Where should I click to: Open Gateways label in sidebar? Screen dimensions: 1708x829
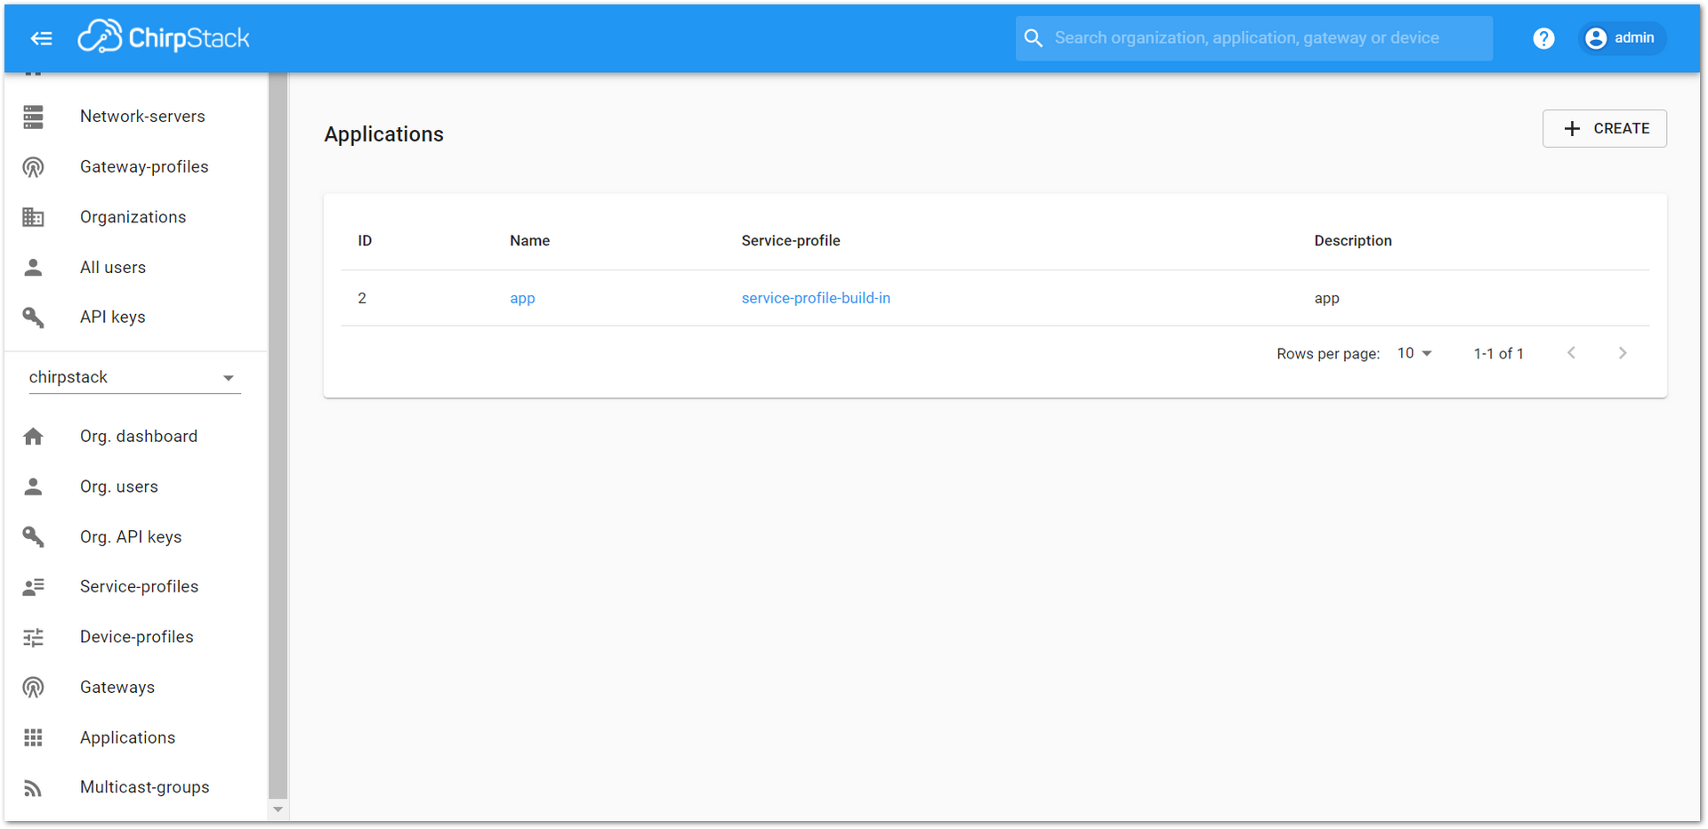117,688
